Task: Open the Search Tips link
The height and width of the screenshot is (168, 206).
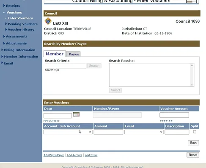Action: pos(52,70)
